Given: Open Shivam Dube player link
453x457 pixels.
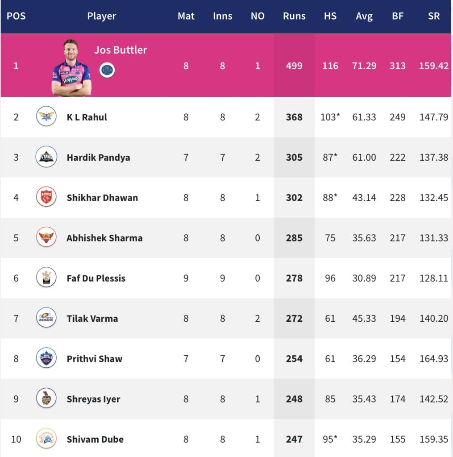Looking at the screenshot, I should [x=95, y=439].
